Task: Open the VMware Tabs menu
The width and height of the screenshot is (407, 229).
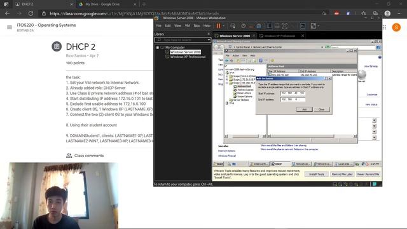Action: coord(197,25)
